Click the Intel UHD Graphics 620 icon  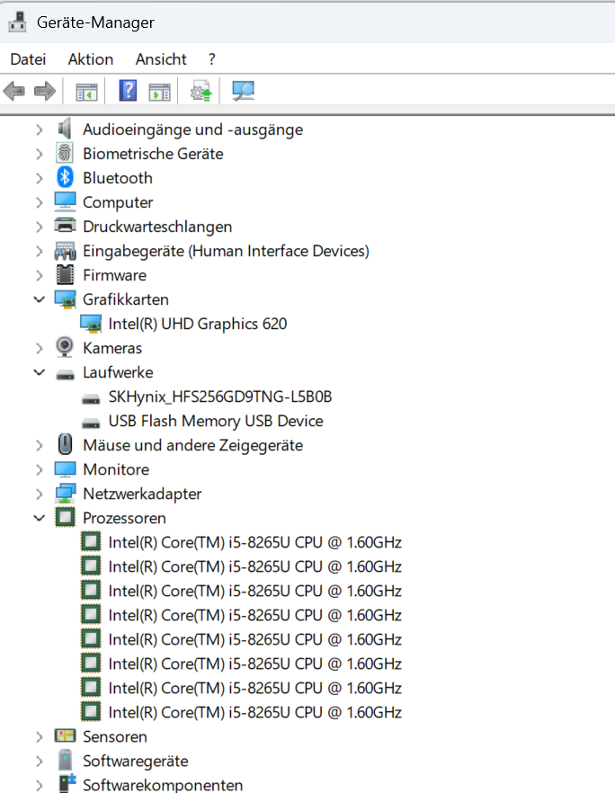point(91,324)
